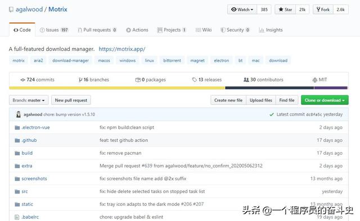The width and height of the screenshot is (360, 221).
Task: Click Create new file button
Action: 228,100
